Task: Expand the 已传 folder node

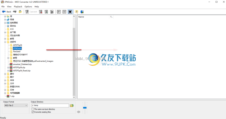Action: pyautogui.click(x=5, y=90)
